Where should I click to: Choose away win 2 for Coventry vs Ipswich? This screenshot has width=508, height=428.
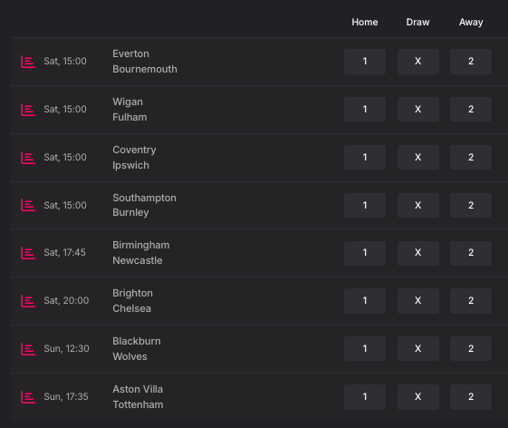click(471, 158)
